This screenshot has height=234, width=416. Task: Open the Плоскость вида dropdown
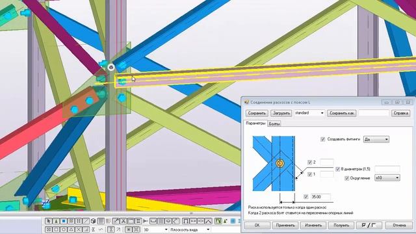pos(190,229)
